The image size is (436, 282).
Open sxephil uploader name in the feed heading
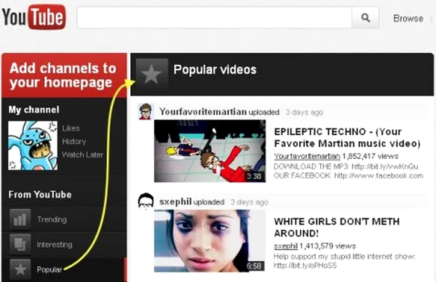[176, 202]
